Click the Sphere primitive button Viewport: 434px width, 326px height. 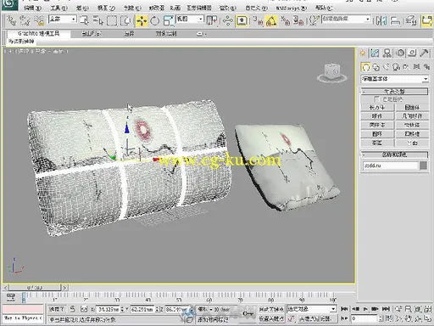(x=377, y=116)
